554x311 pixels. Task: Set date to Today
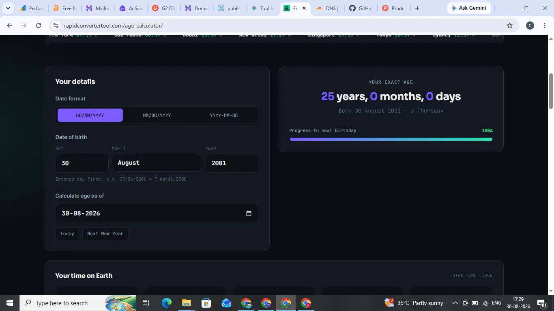pyautogui.click(x=67, y=234)
